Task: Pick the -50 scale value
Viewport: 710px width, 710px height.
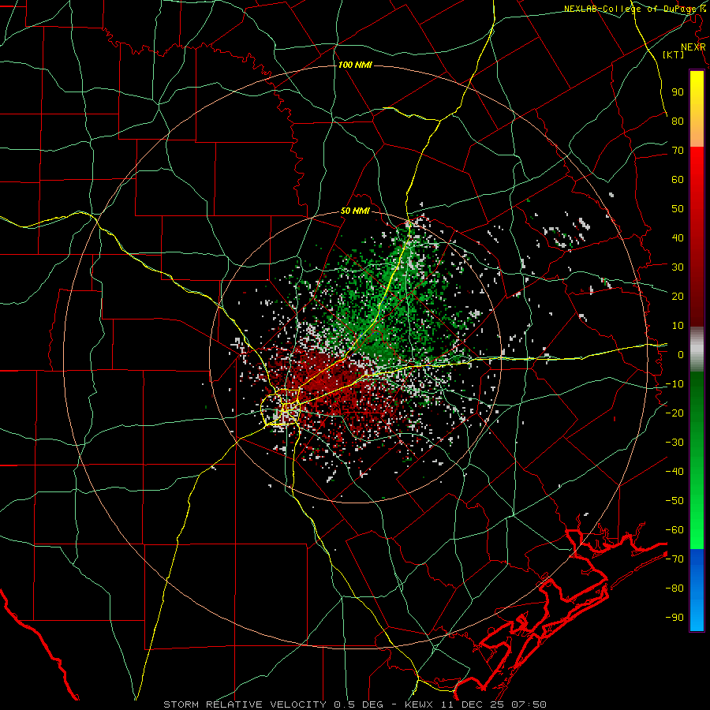Action: pos(674,501)
